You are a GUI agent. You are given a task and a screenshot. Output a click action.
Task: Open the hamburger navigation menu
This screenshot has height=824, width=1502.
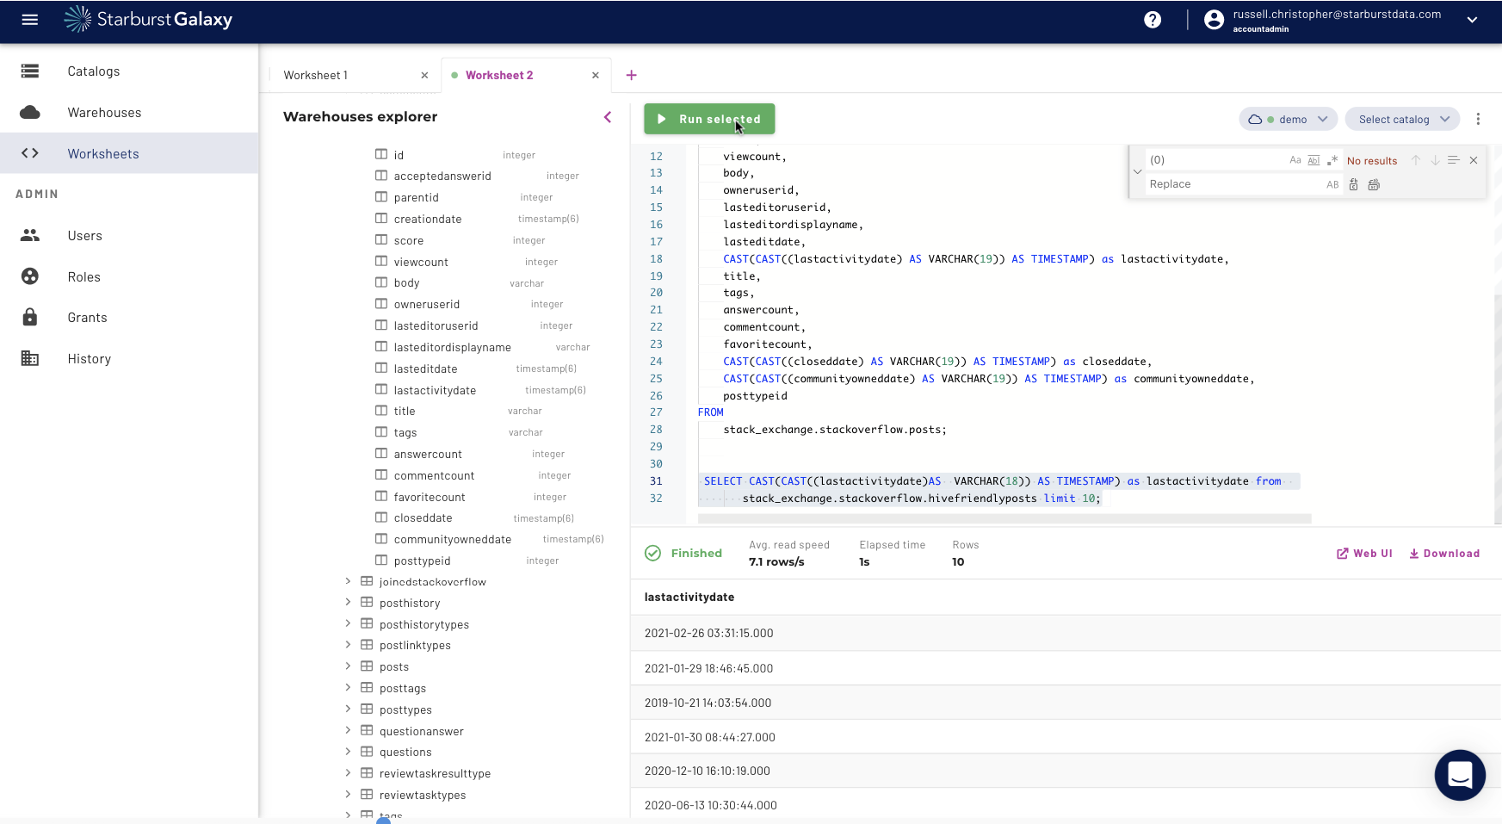[30, 20]
